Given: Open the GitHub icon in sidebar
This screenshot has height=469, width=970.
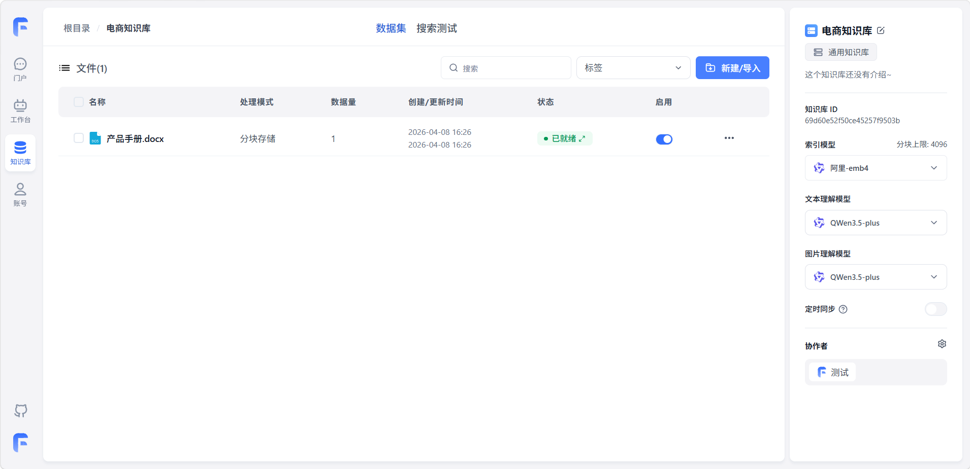Looking at the screenshot, I should 20,410.
